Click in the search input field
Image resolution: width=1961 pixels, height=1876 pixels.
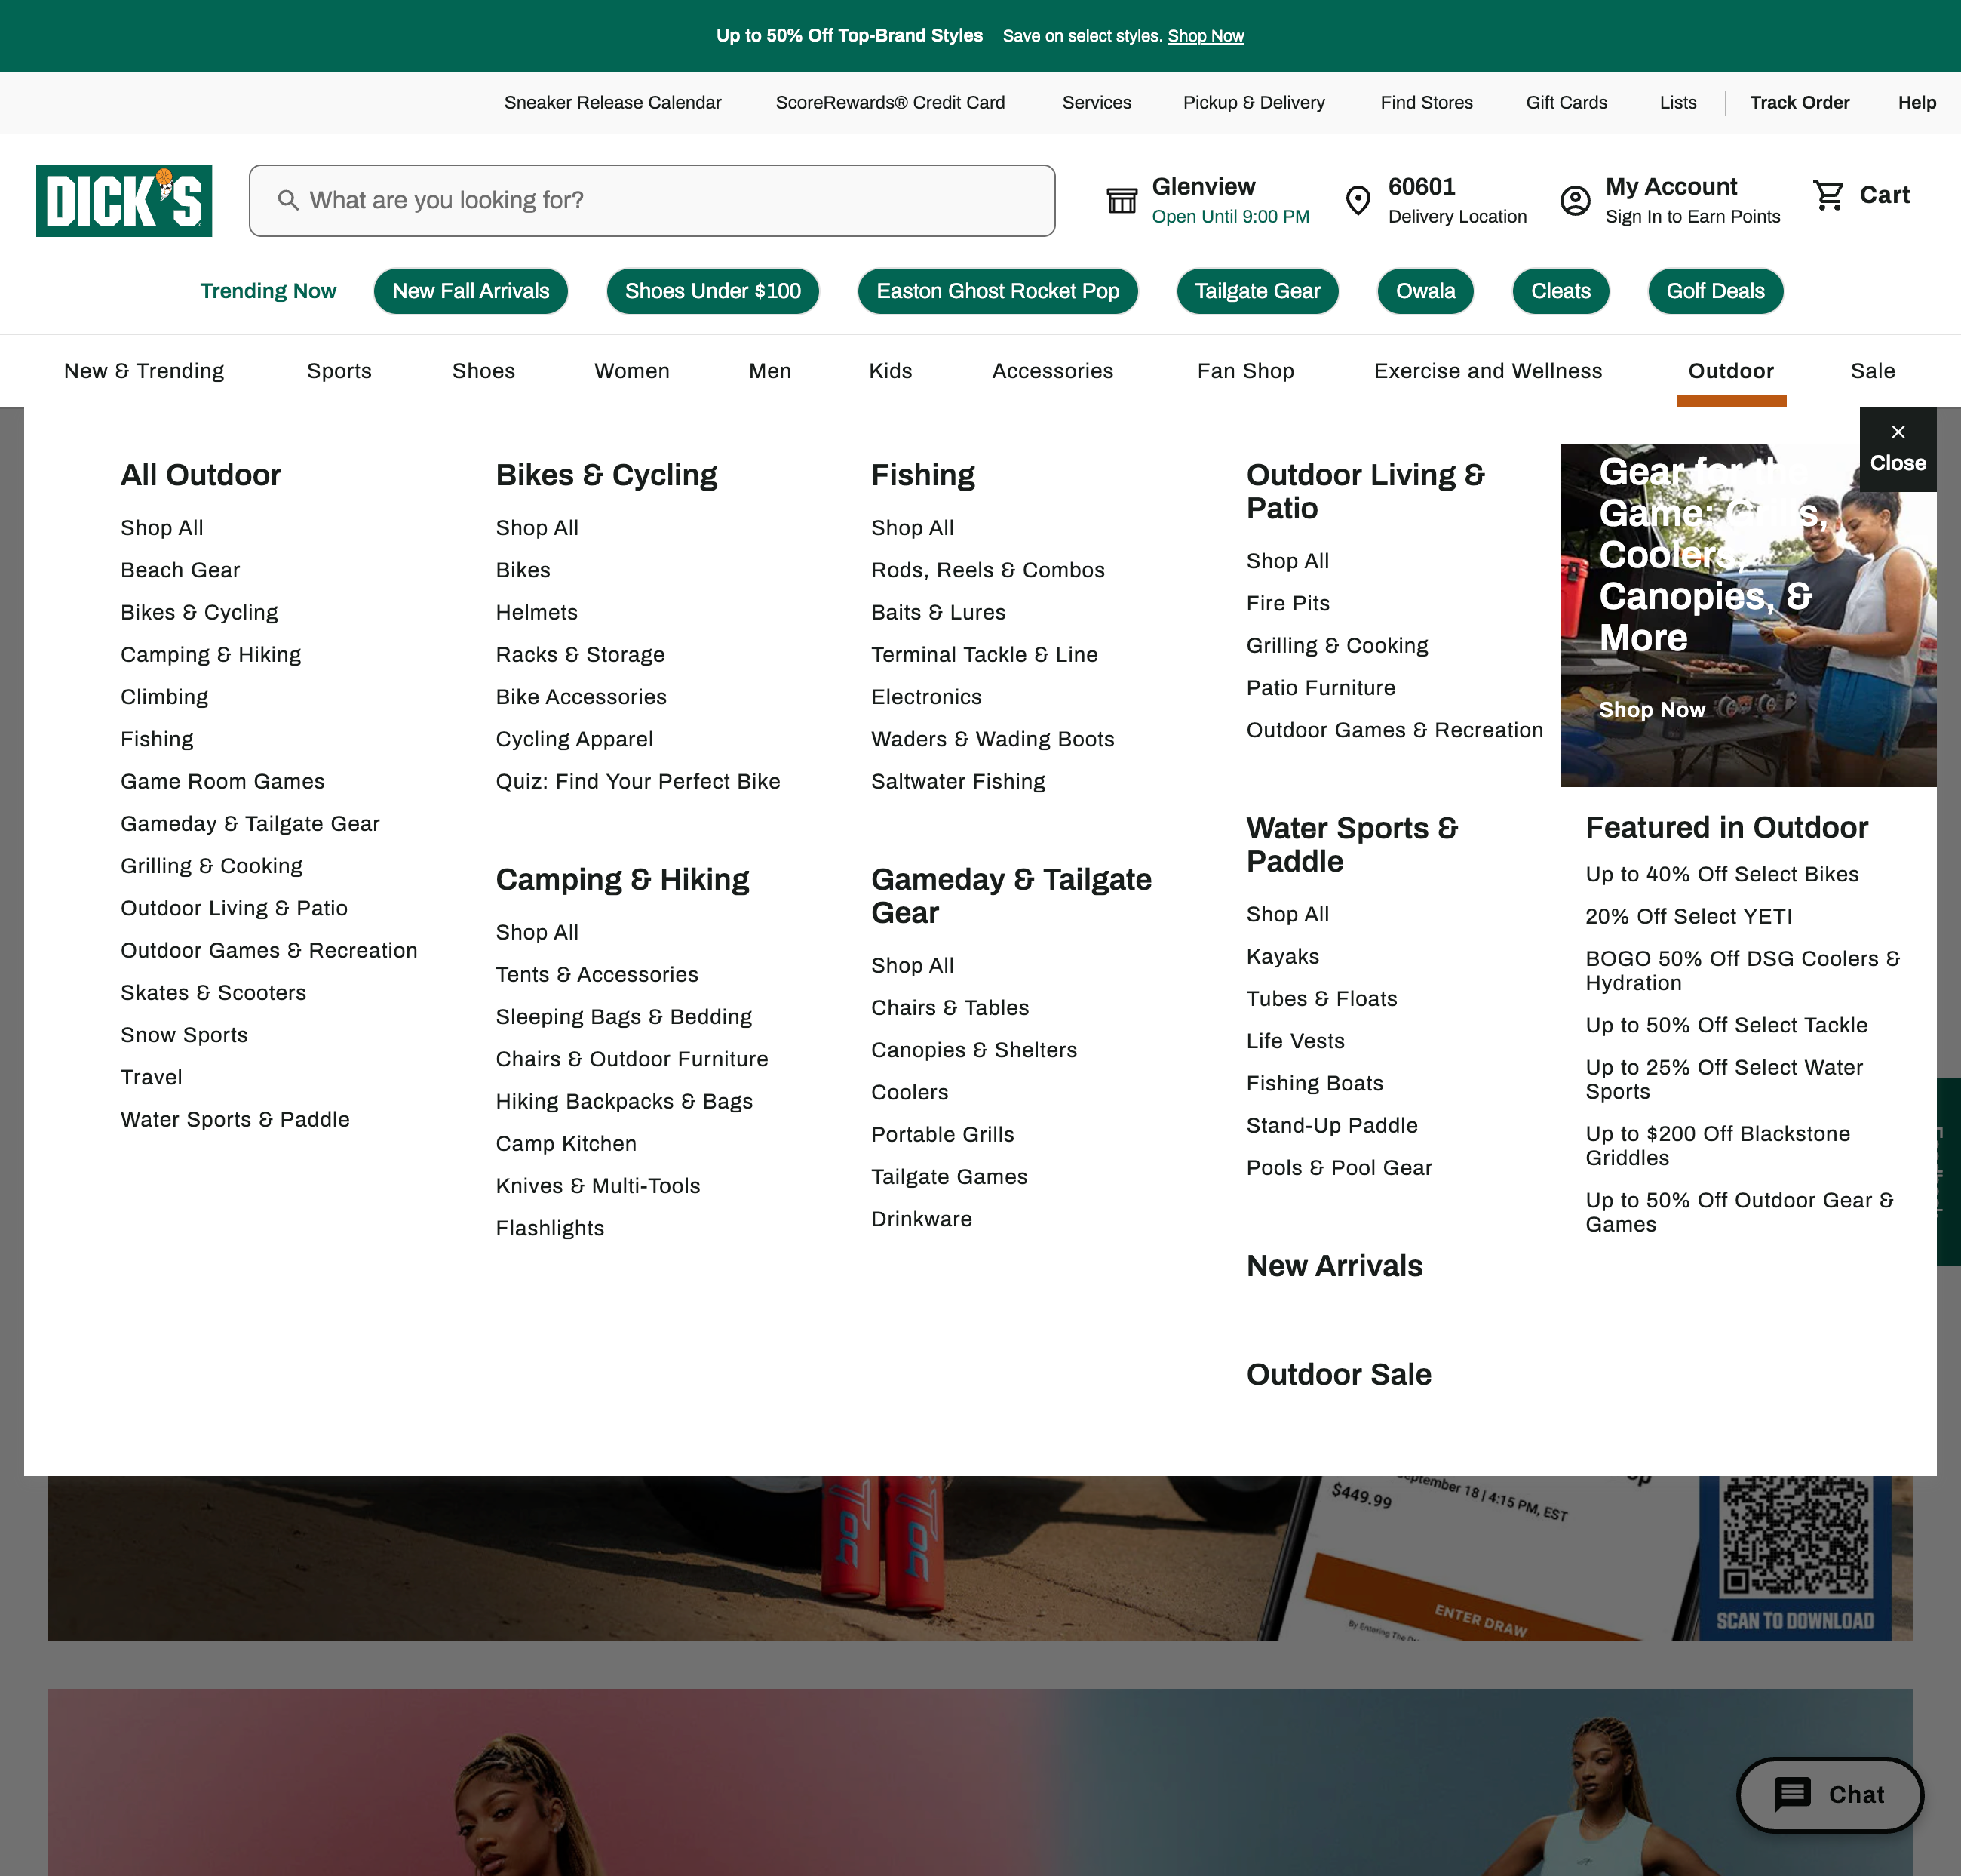tap(649, 200)
